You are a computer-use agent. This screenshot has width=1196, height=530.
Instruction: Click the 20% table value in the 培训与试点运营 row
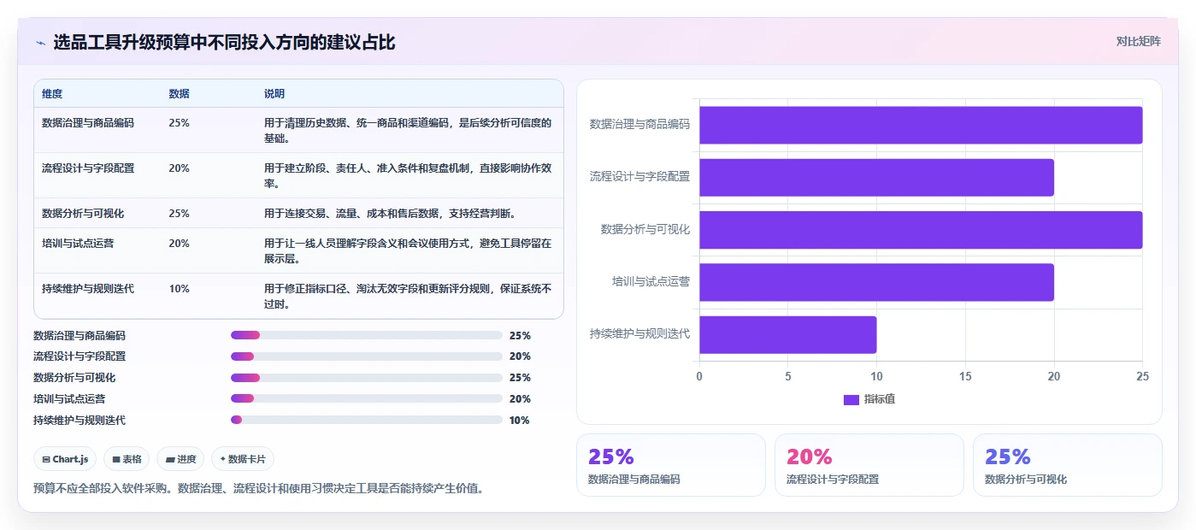point(180,243)
